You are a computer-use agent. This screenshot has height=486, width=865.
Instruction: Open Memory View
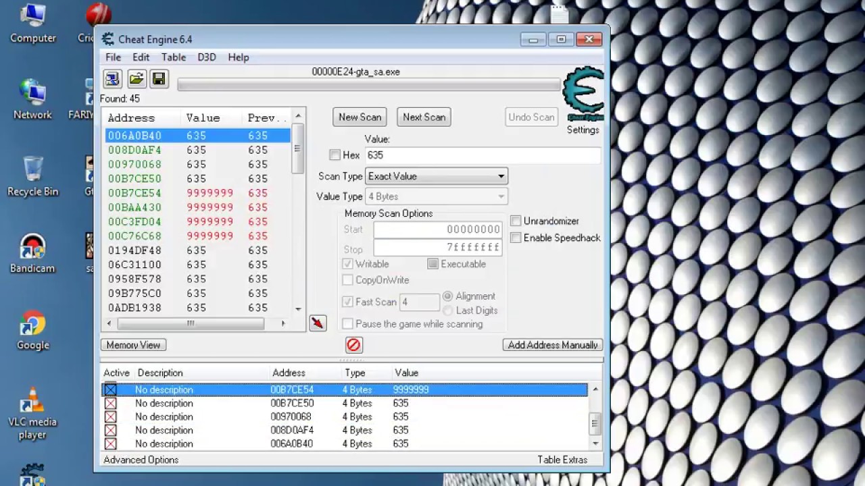(133, 345)
